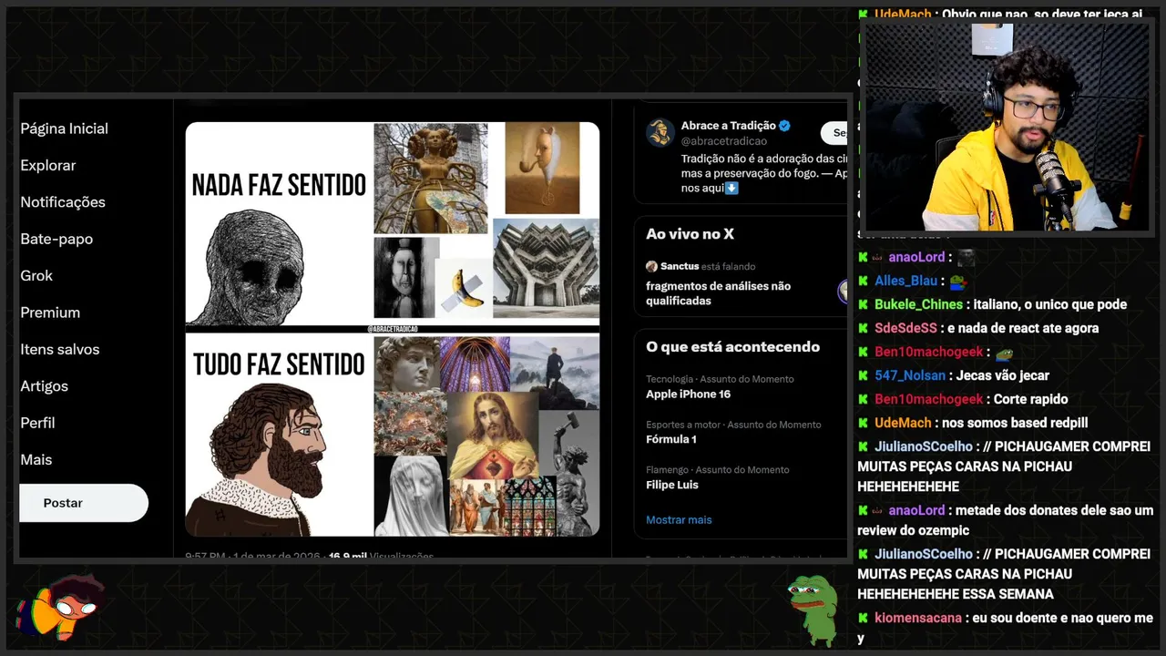1166x656 pixels.
Task: Click the Kick badge beside Bukele_Chines
Action: [863, 304]
